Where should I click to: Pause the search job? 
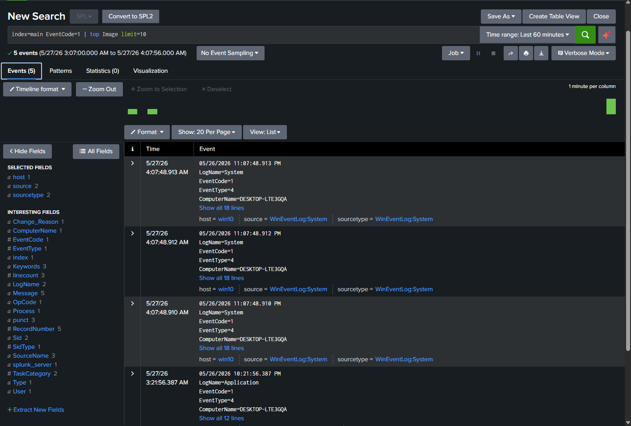(x=478, y=53)
